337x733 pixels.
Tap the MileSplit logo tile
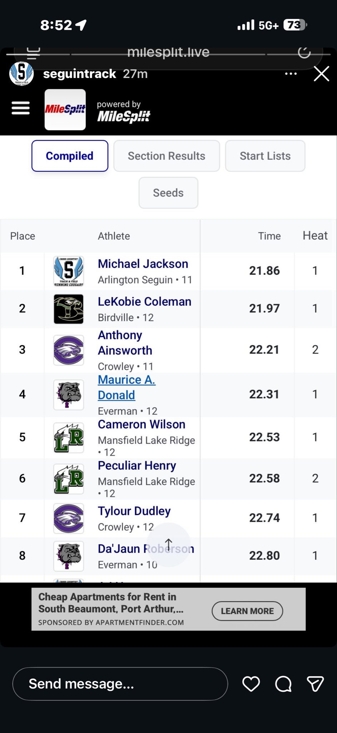tap(65, 110)
